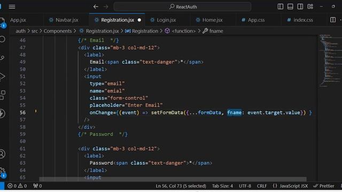342x192 pixels.
Task: Open the Search activity bar icon
Action: click(x=2, y=39)
